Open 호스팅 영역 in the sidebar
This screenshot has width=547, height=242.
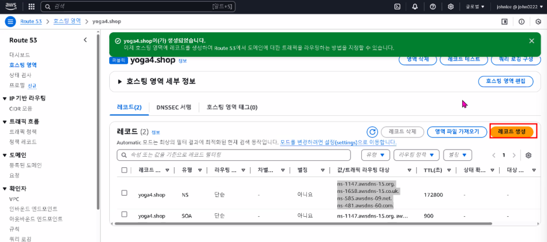coord(23,65)
